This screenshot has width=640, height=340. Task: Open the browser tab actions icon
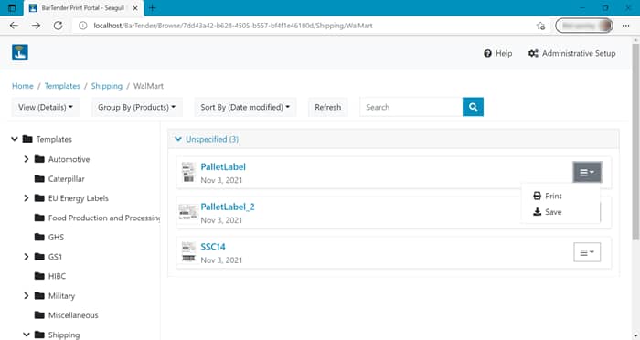point(12,7)
